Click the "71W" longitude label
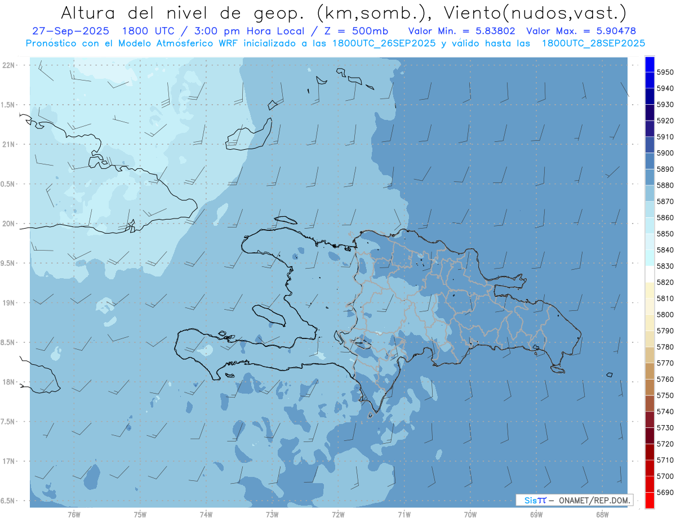 coord(404,515)
